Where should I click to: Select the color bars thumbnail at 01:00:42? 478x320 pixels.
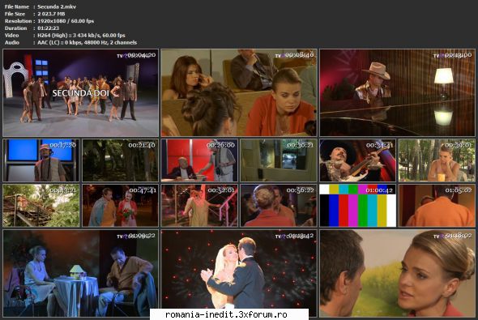[x=357, y=206]
